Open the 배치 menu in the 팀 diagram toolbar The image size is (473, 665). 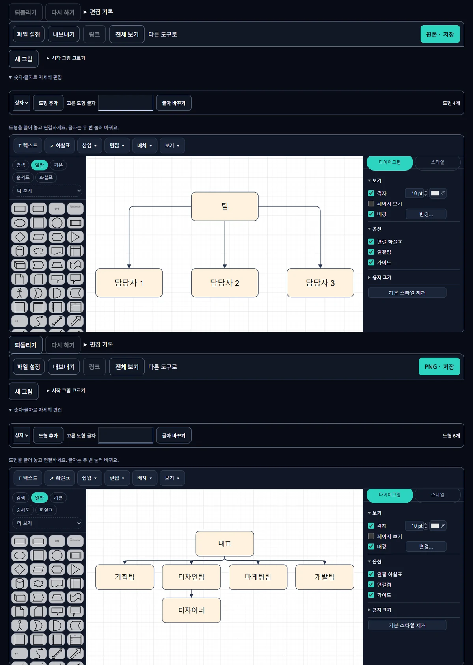[x=145, y=146]
